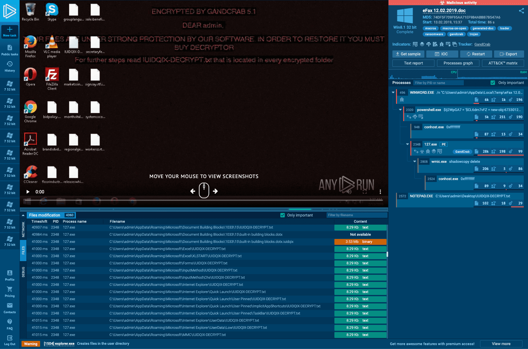Click the video playback progress bar

[x=204, y=200]
